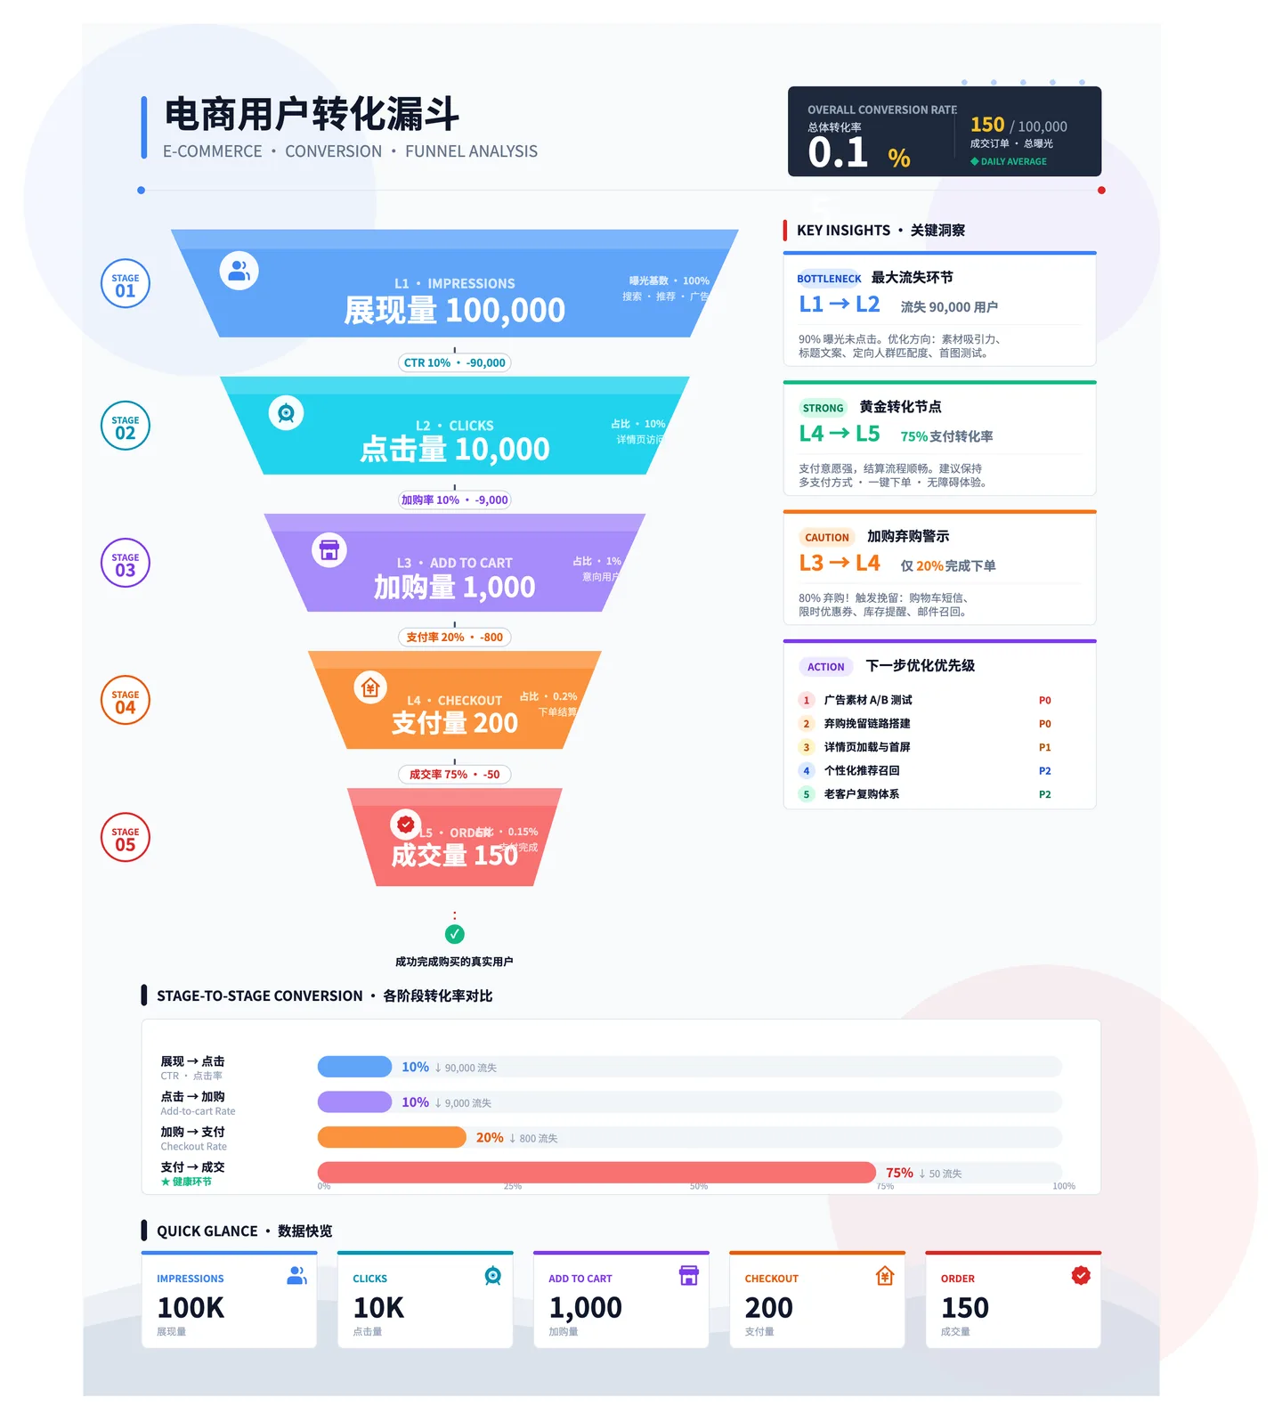Click the users icon in the L1 Impressions funnel layer

click(239, 271)
